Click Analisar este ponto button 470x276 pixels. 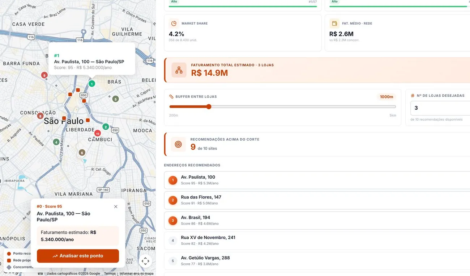[x=78, y=256]
